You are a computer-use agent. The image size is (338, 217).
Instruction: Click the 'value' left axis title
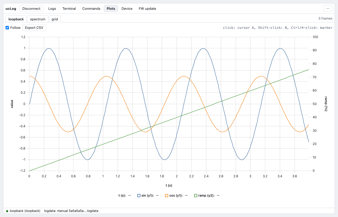(12, 104)
